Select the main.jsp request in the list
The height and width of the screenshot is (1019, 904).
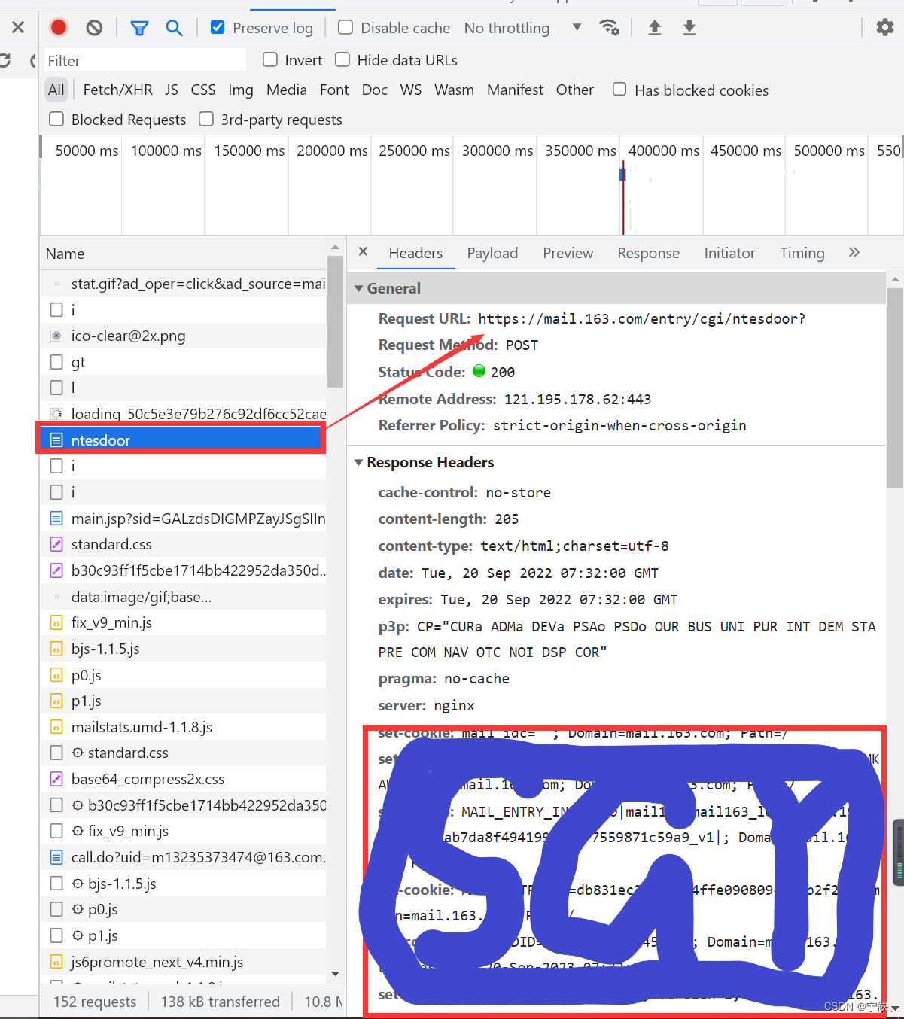point(181,518)
